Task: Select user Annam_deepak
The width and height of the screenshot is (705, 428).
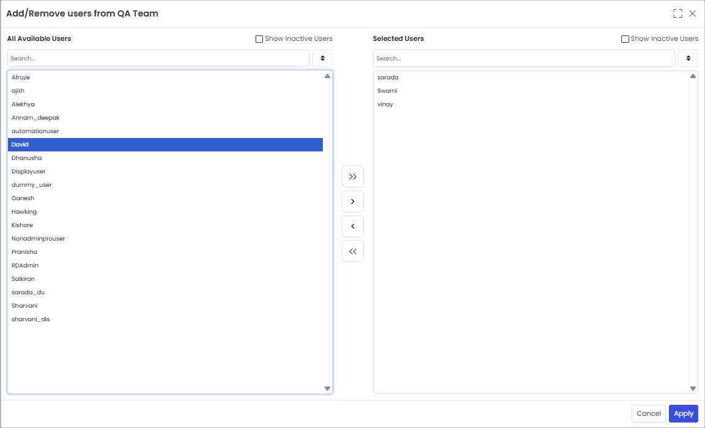Action: [165, 118]
